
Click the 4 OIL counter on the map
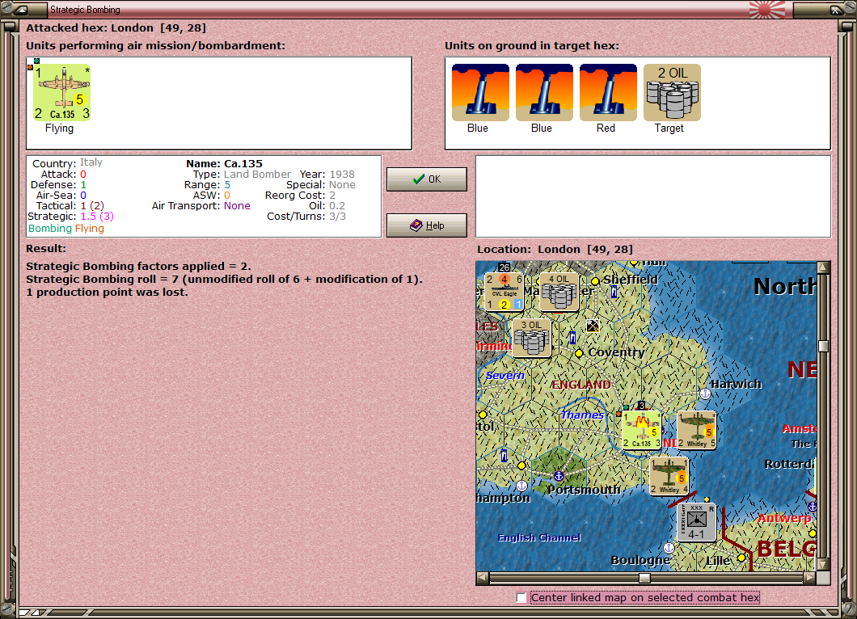point(559,292)
